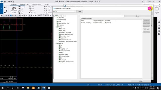161x90 pixels.
Task: Toggle the checkbox beside Protection
Action: (x=58, y=25)
